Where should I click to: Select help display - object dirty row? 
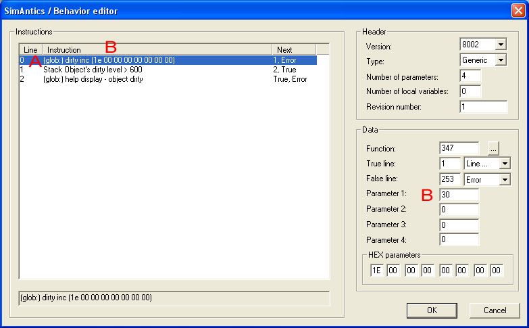(x=168, y=79)
